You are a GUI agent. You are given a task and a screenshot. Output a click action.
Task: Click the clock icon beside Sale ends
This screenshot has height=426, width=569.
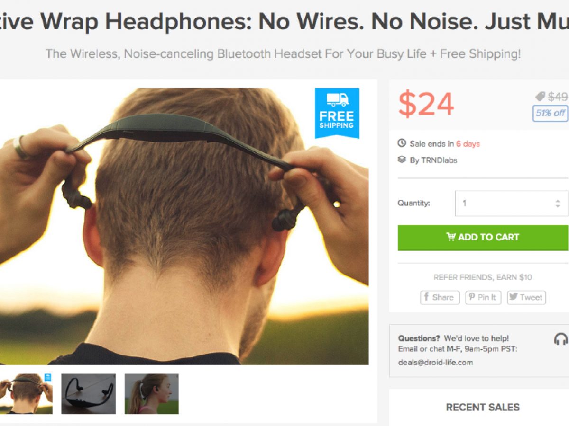(x=402, y=143)
